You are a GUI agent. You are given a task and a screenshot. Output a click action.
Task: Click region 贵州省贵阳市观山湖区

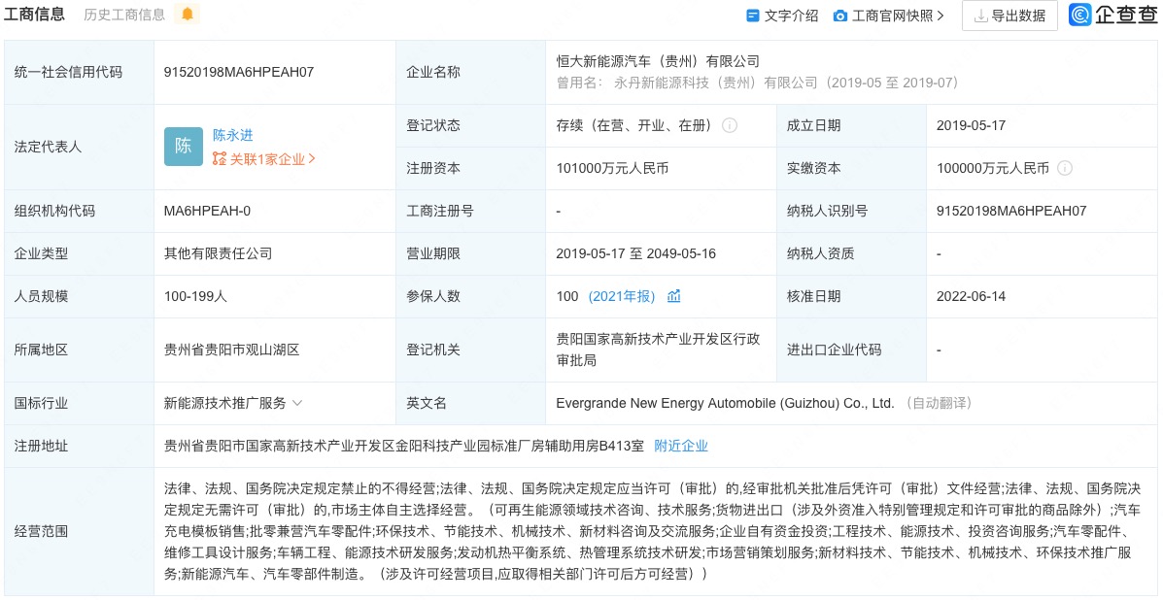click(x=231, y=350)
